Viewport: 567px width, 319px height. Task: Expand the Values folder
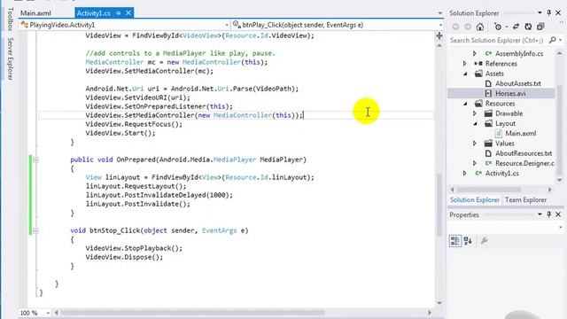[475, 144]
